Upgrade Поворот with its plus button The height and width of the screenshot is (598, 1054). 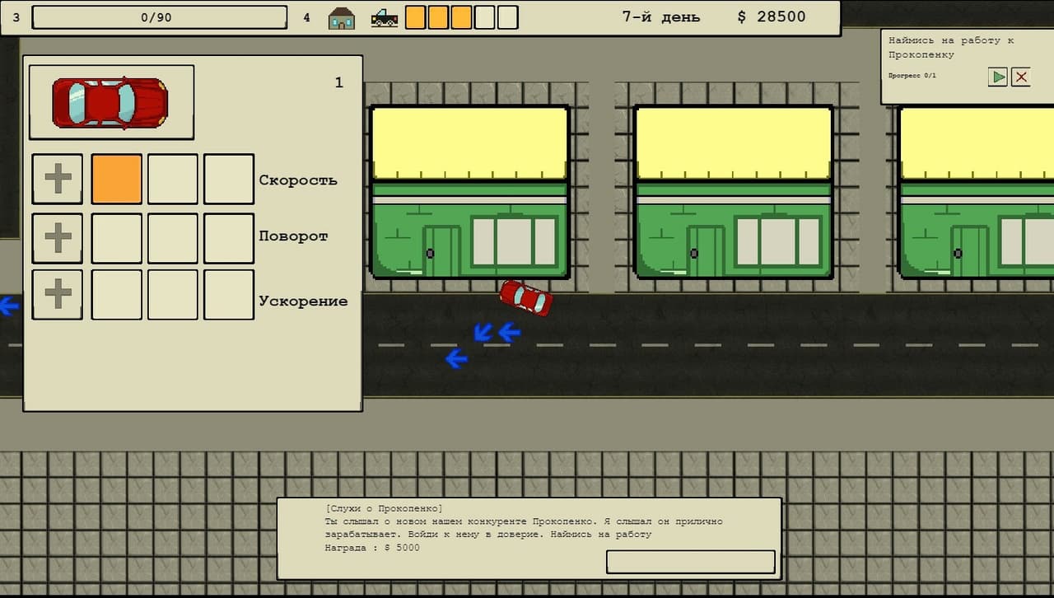pyautogui.click(x=58, y=238)
